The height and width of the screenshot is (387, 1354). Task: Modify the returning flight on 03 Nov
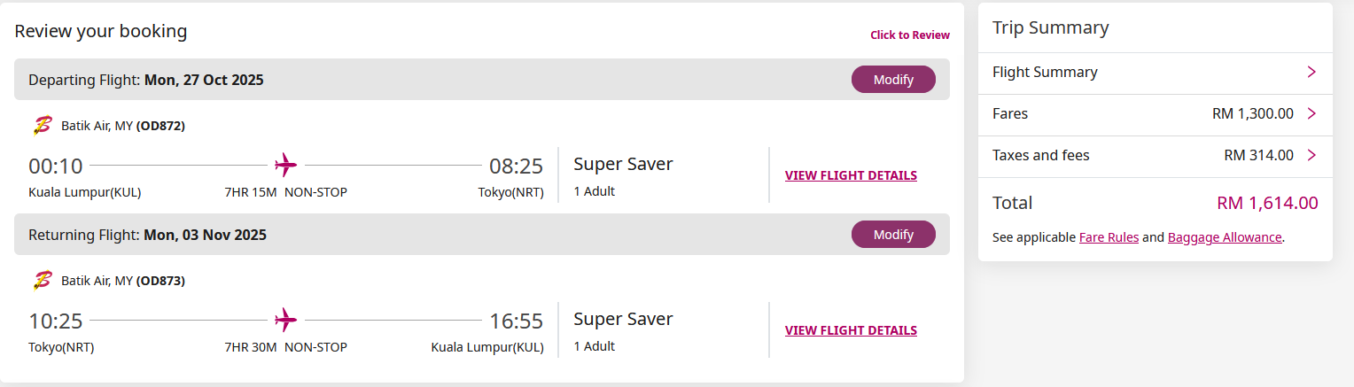click(893, 235)
